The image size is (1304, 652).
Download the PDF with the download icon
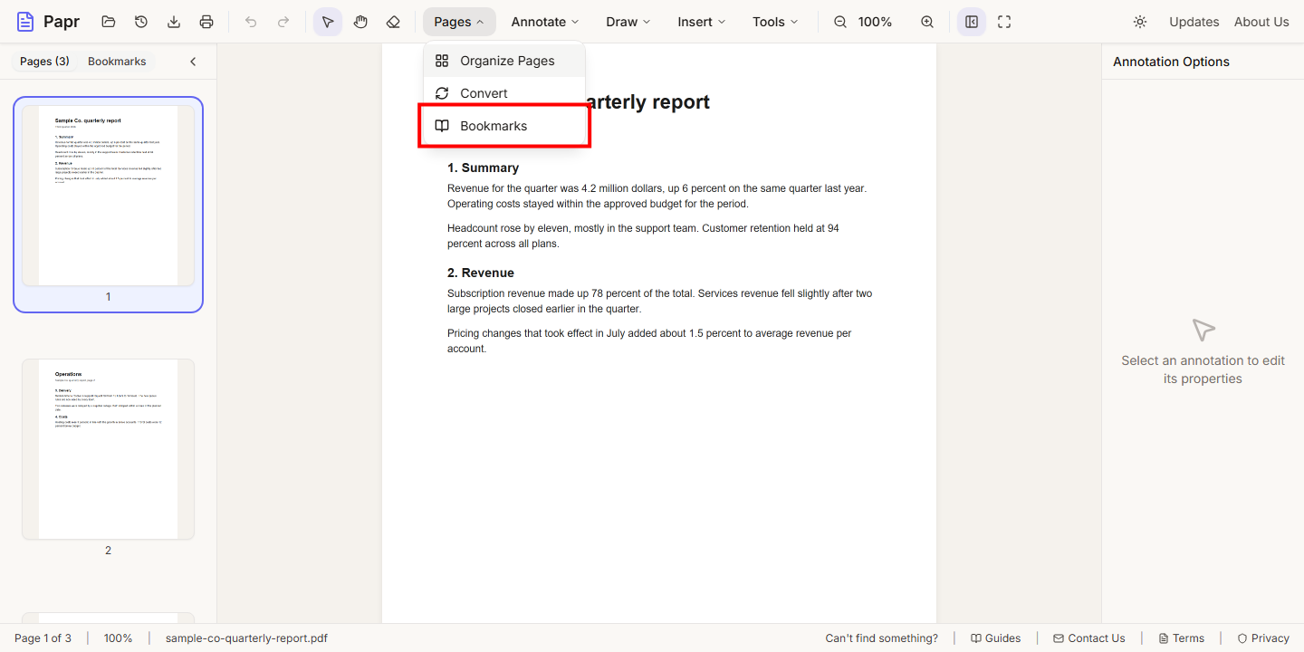click(174, 22)
